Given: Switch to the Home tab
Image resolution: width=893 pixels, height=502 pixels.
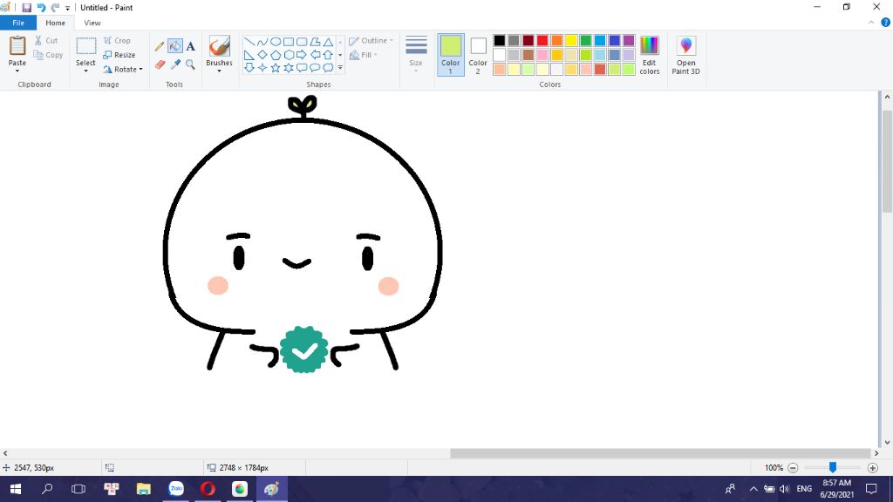Looking at the screenshot, I should tap(55, 23).
